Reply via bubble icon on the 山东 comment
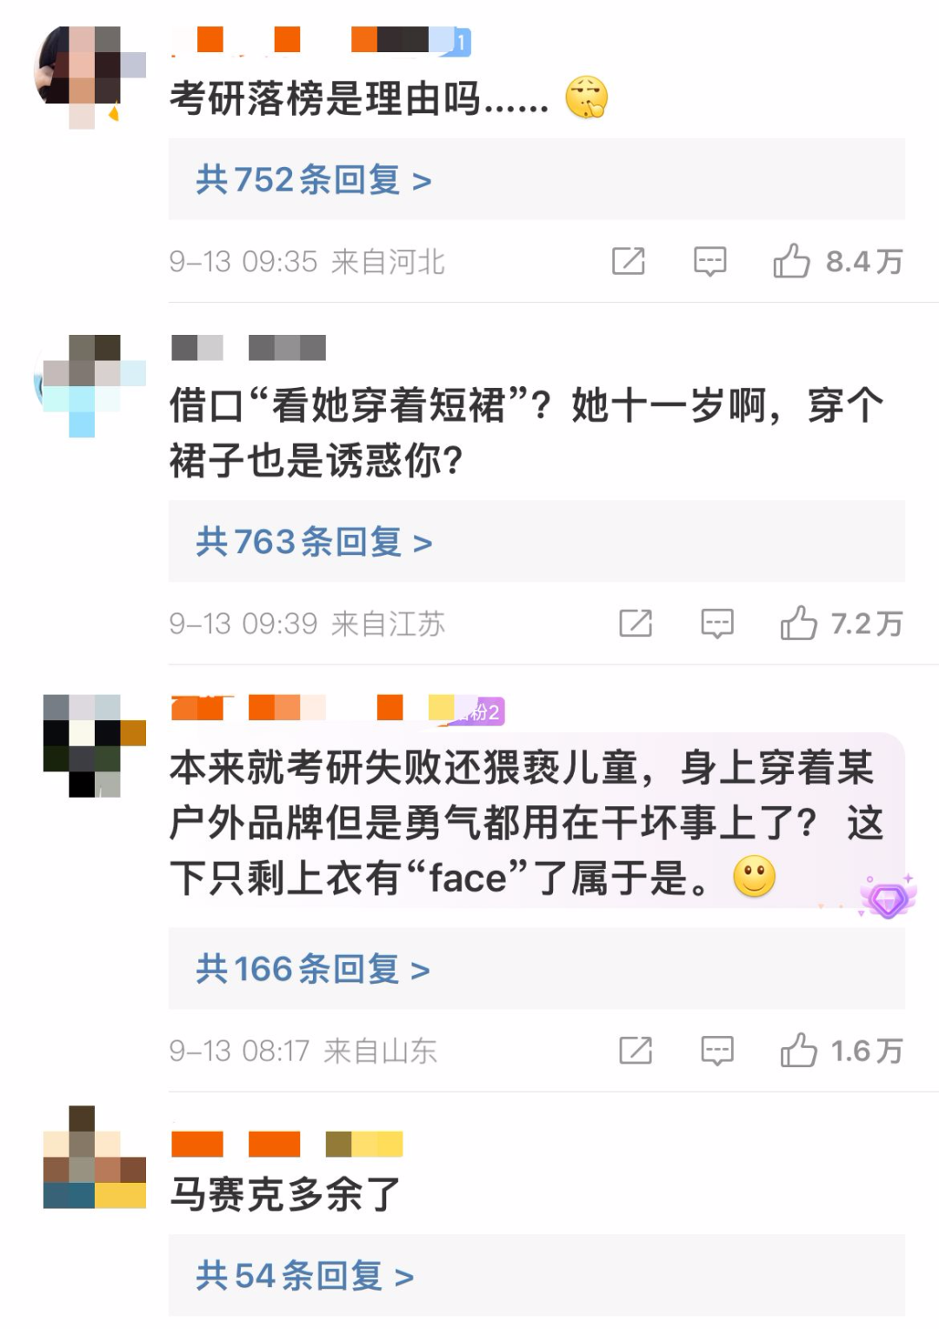This screenshot has width=939, height=1329. pos(717,1051)
